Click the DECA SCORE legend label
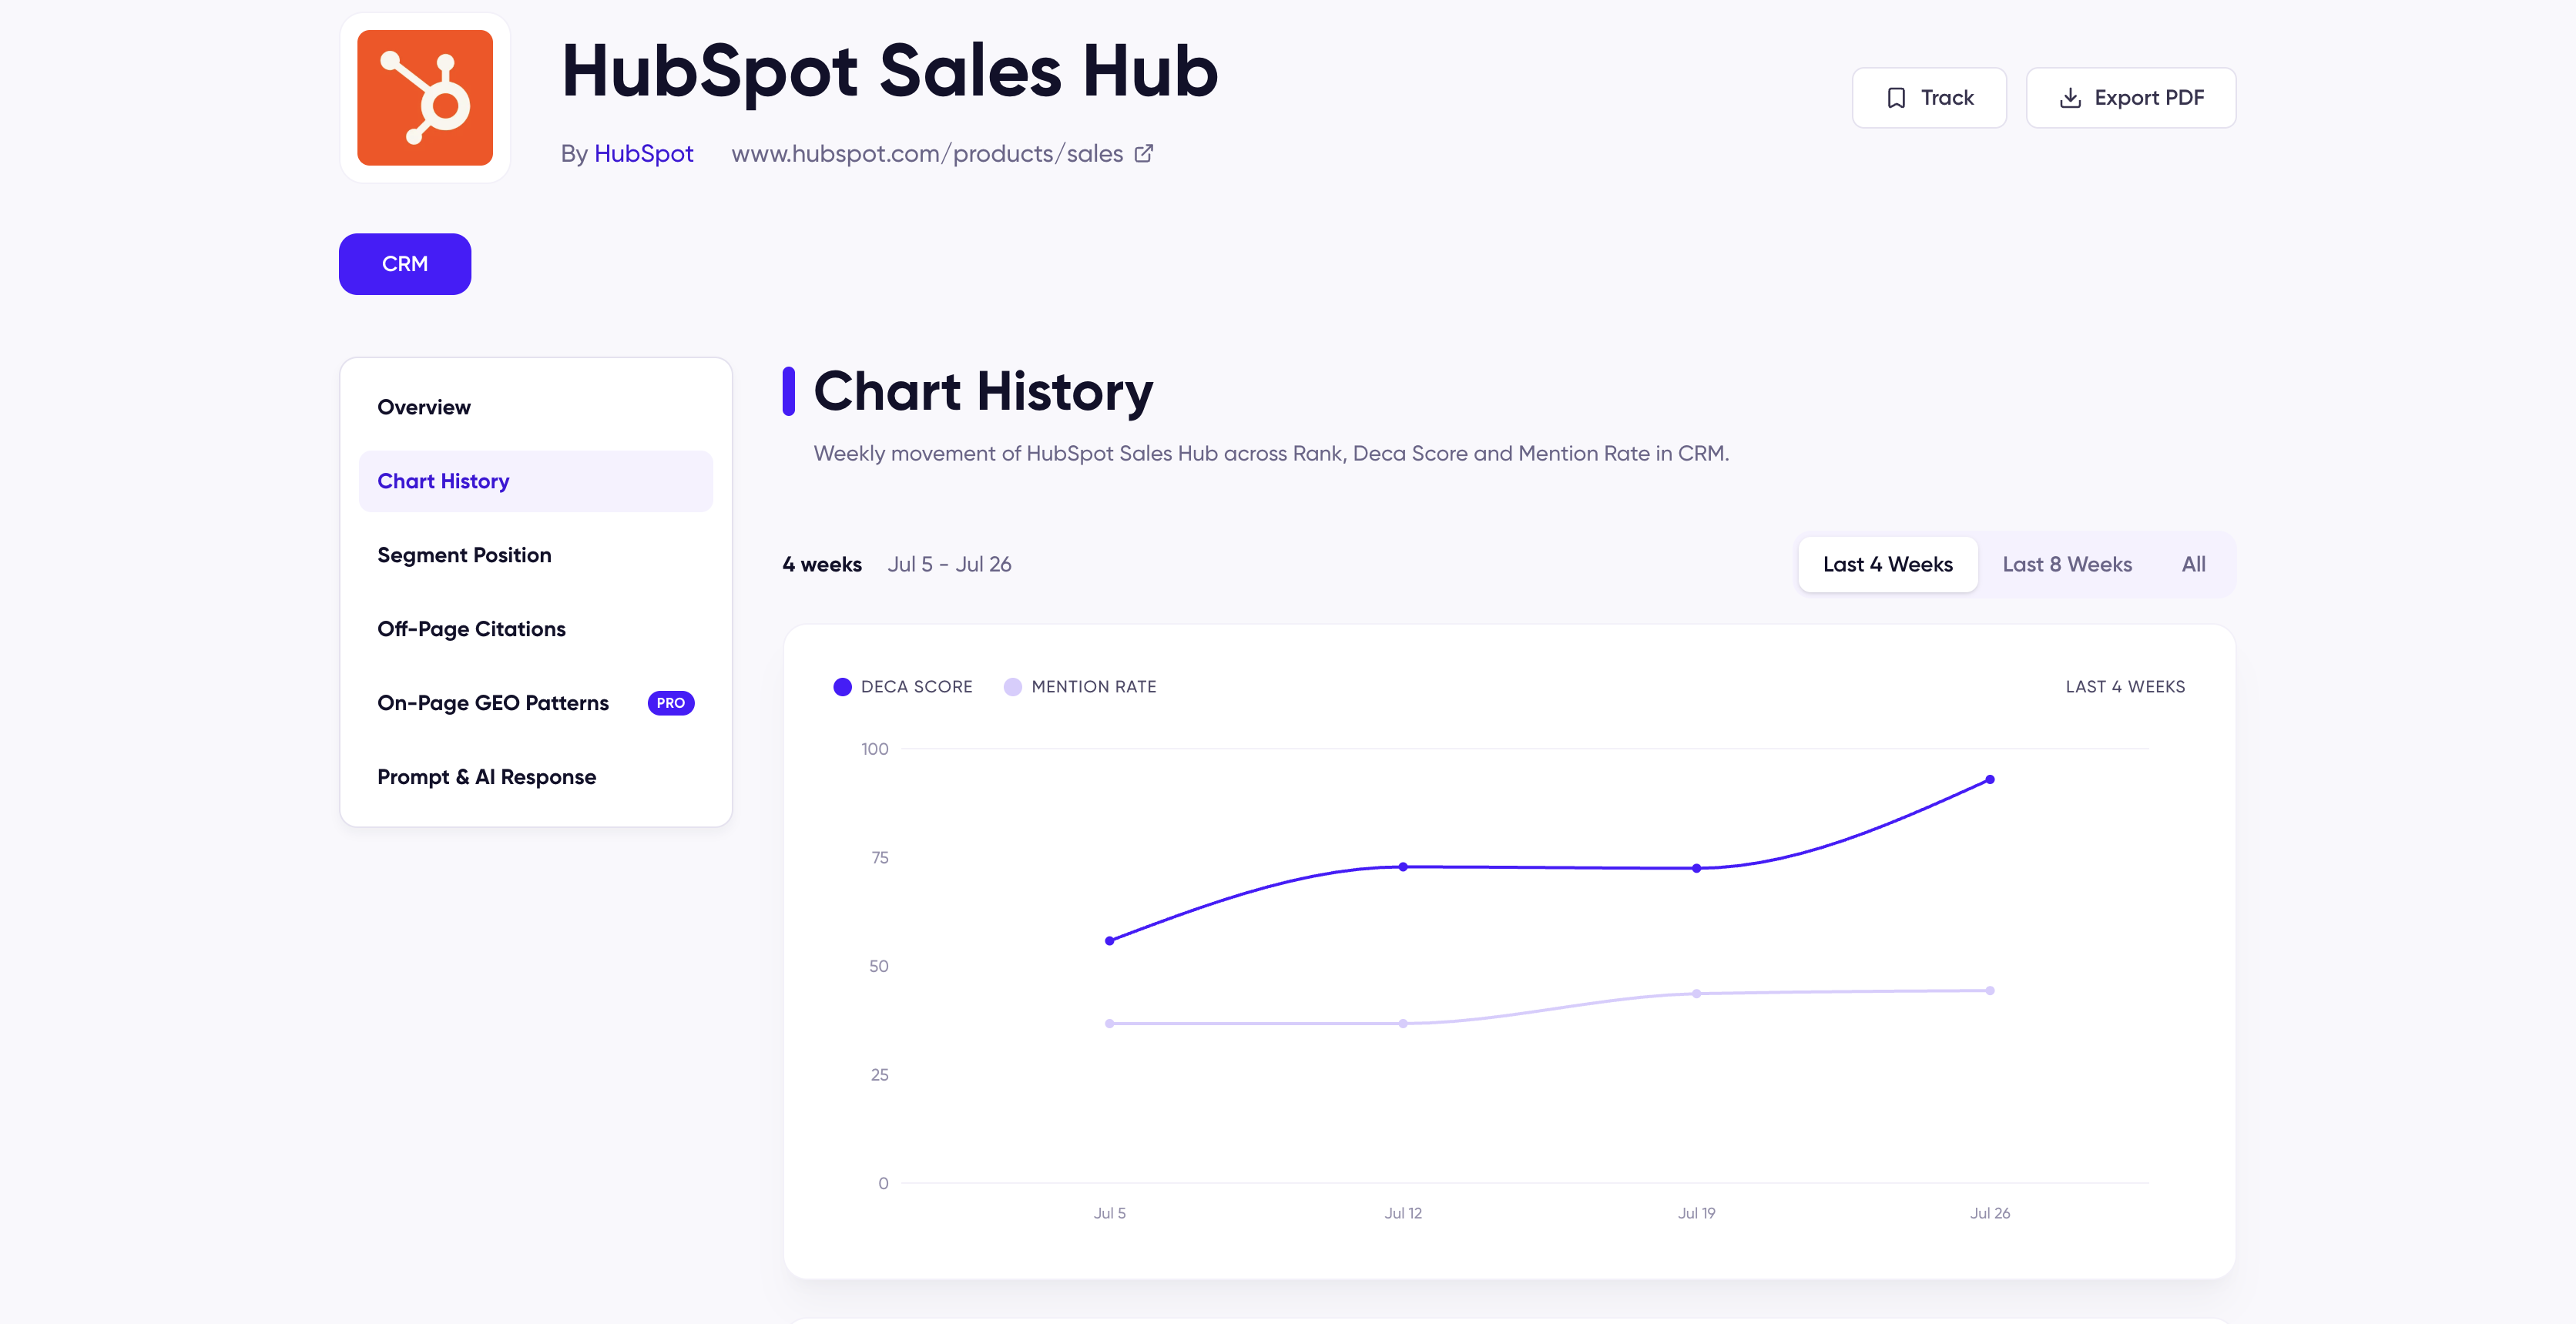2576x1324 pixels. (917, 687)
